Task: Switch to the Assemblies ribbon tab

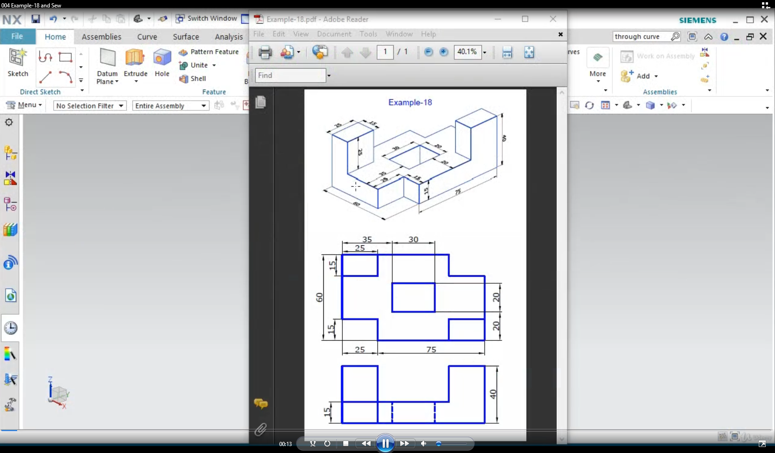Action: [x=101, y=37]
